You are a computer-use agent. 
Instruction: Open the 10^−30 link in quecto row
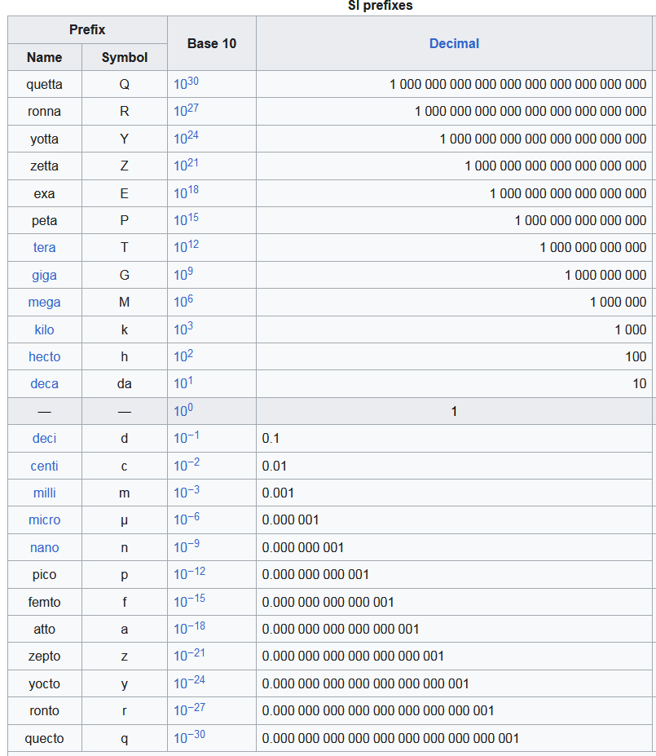point(189,736)
